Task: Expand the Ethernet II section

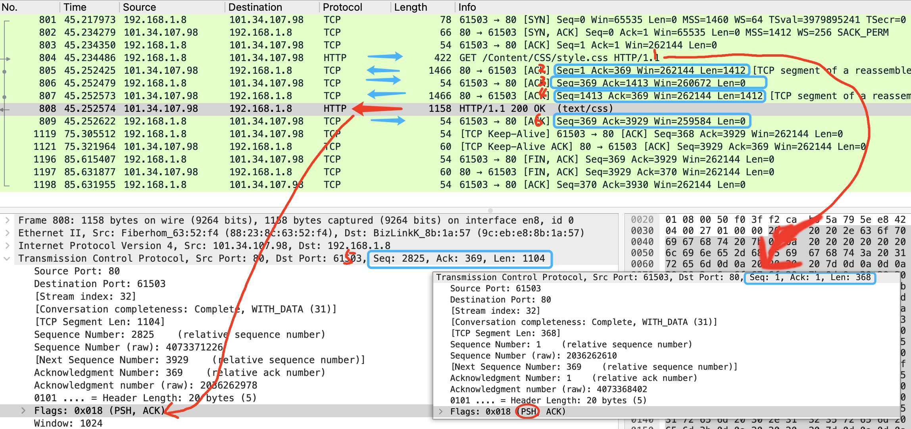Action: 7,233
